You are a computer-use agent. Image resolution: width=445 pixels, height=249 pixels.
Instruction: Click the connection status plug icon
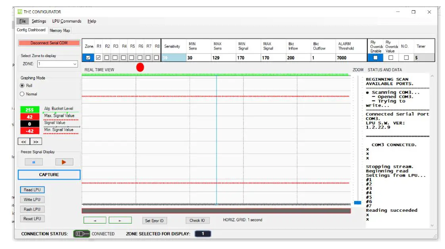tap(81, 234)
